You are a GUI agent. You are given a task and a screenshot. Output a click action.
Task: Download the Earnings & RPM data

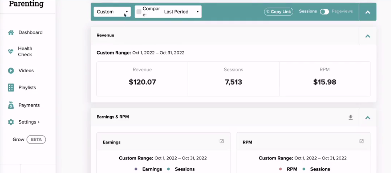click(351, 117)
